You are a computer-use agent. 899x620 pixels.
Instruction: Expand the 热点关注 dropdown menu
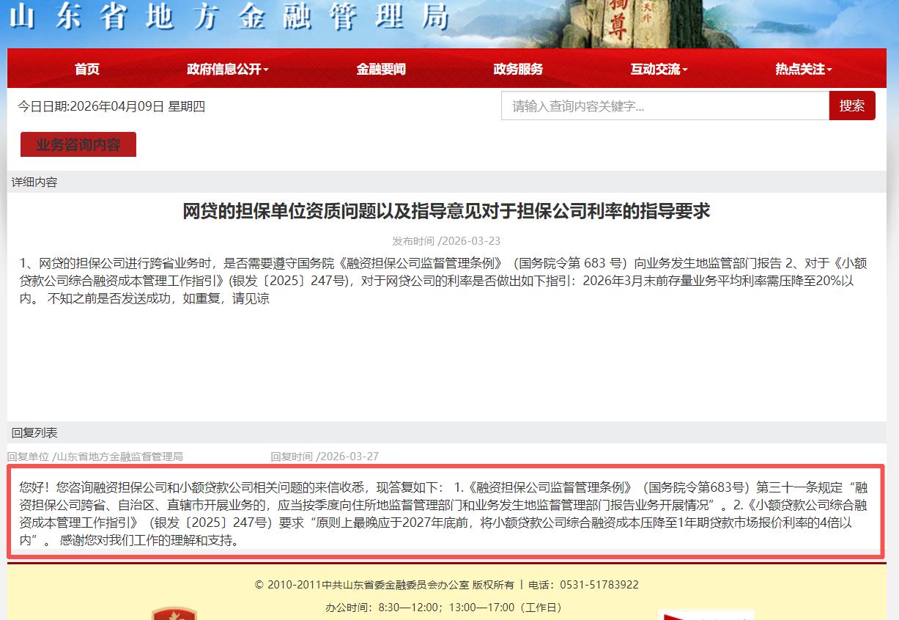point(803,69)
